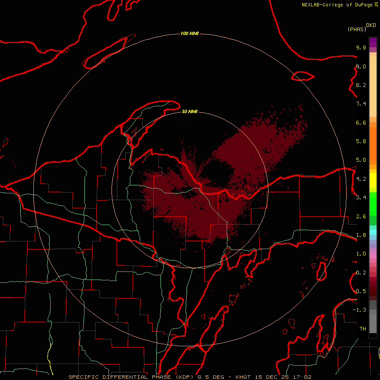Click the -0.5 scale value
Viewport: 380px width, 380px height.
(360, 291)
